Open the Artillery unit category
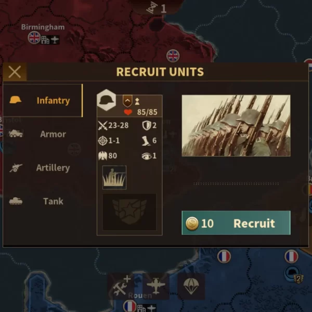The height and width of the screenshot is (312, 312). [x=43, y=167]
